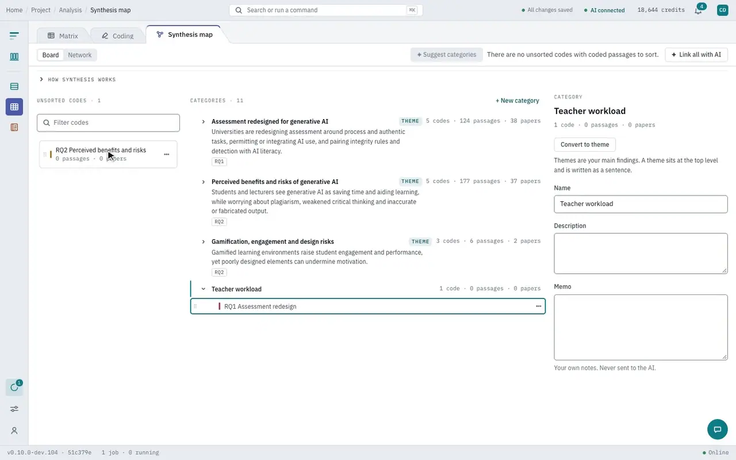
Task: Click Link all with AI button
Action: pyautogui.click(x=696, y=55)
